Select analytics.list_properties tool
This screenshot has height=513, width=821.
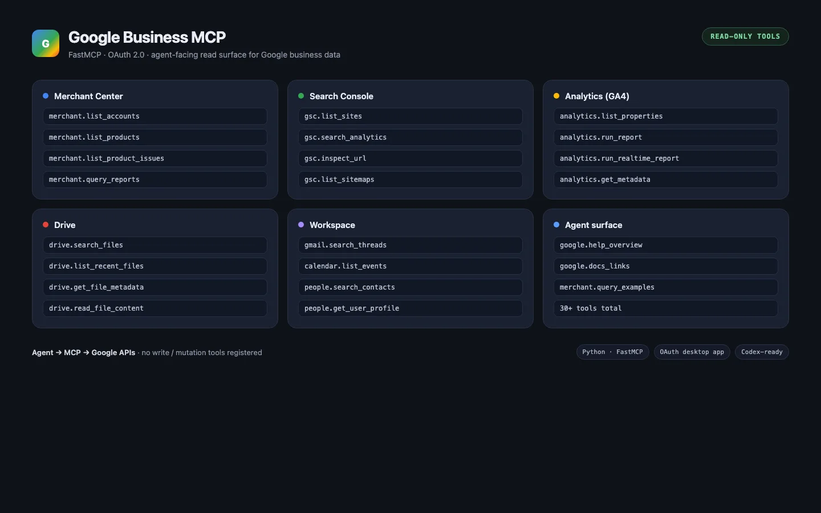point(666,116)
